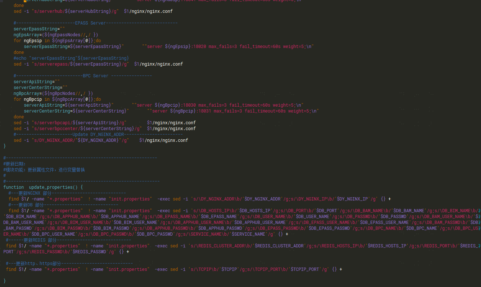The image size is (481, 287).
Task: Click find command replacing TCPIP_PORT
Action: click(x=174, y=269)
